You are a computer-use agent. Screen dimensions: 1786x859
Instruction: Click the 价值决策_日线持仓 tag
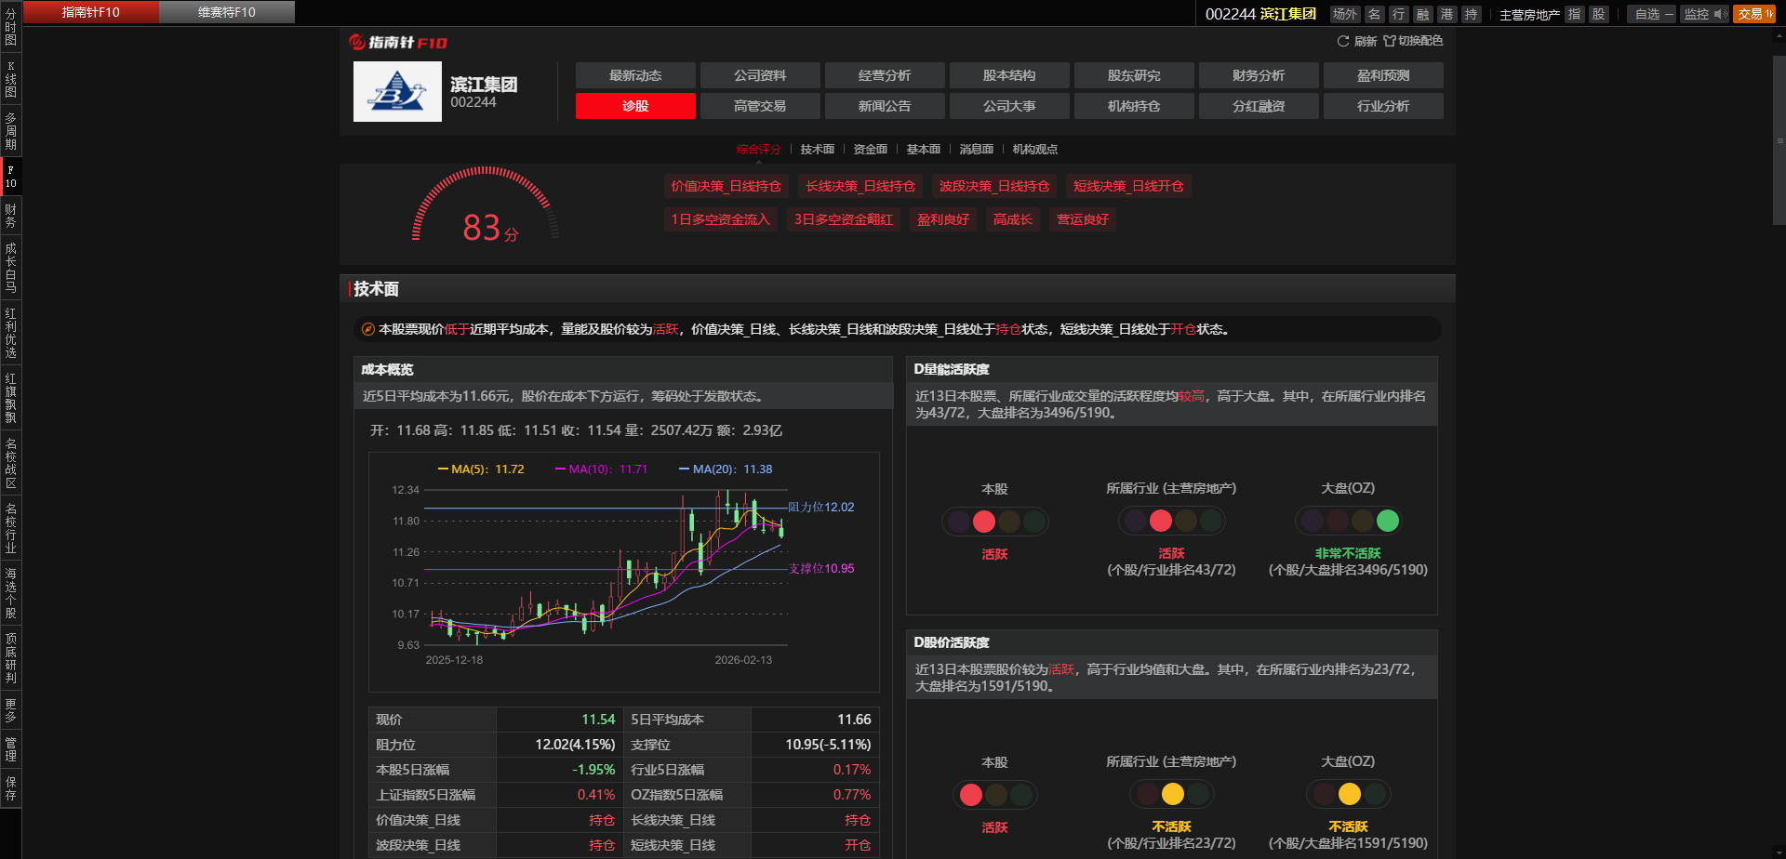pos(726,186)
